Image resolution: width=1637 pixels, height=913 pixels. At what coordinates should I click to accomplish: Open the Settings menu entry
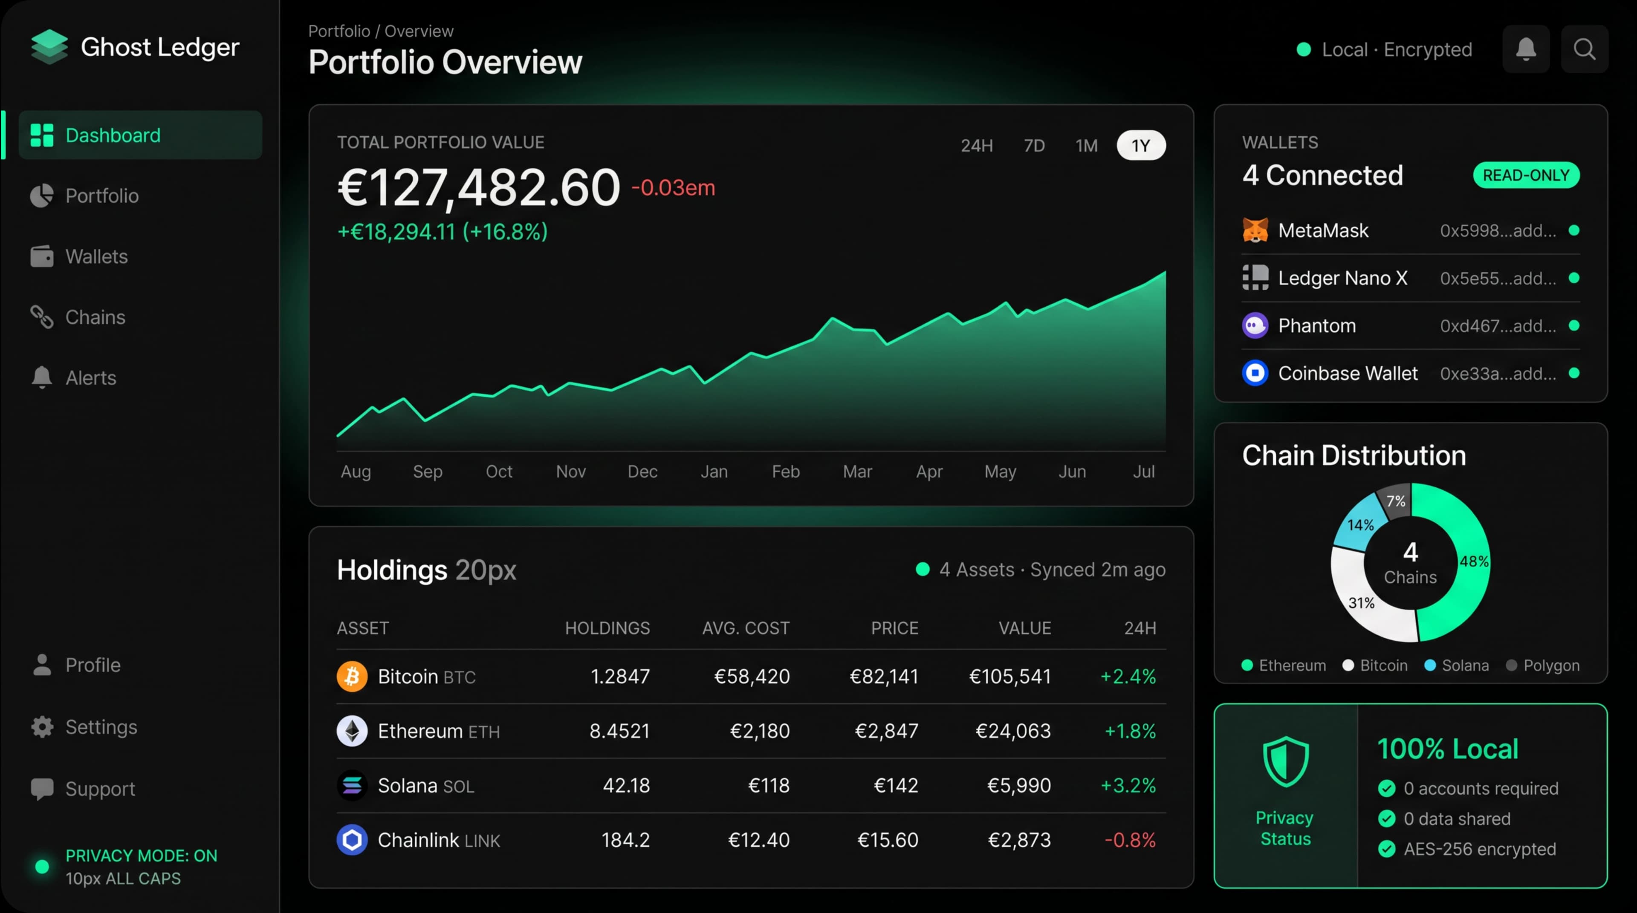point(101,727)
